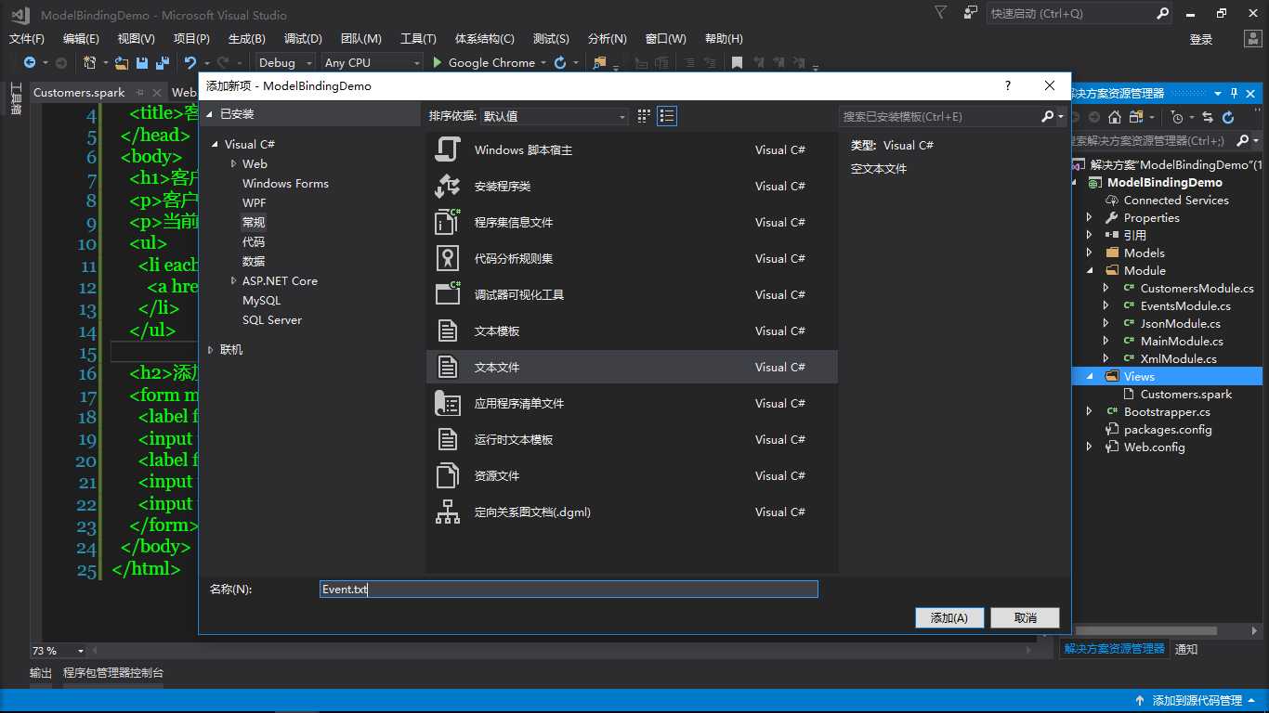
Task: Select the 安装程序类 template icon
Action: (448, 186)
